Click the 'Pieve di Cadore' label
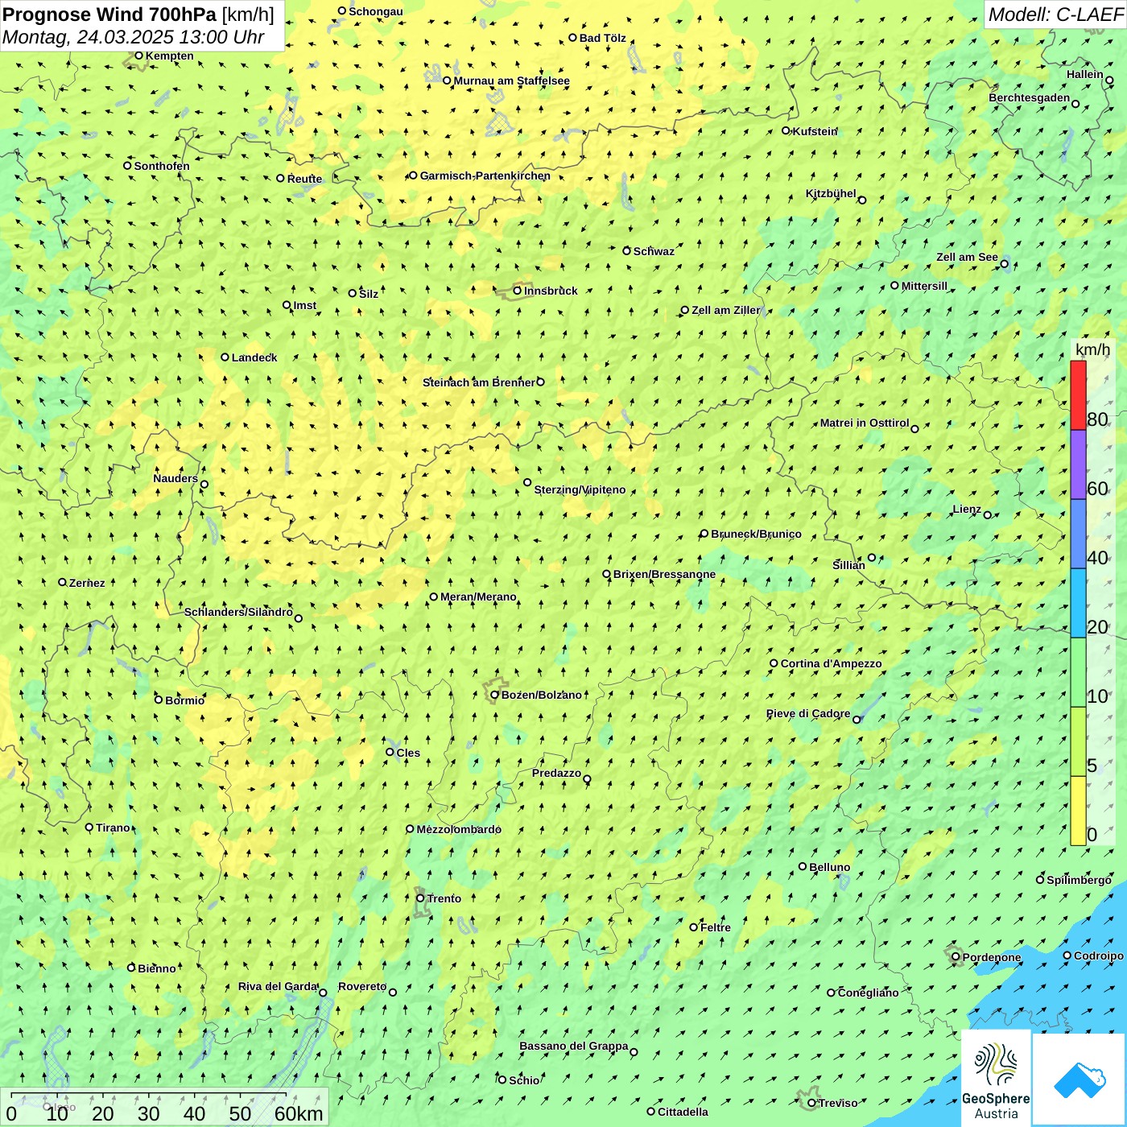 808,713
